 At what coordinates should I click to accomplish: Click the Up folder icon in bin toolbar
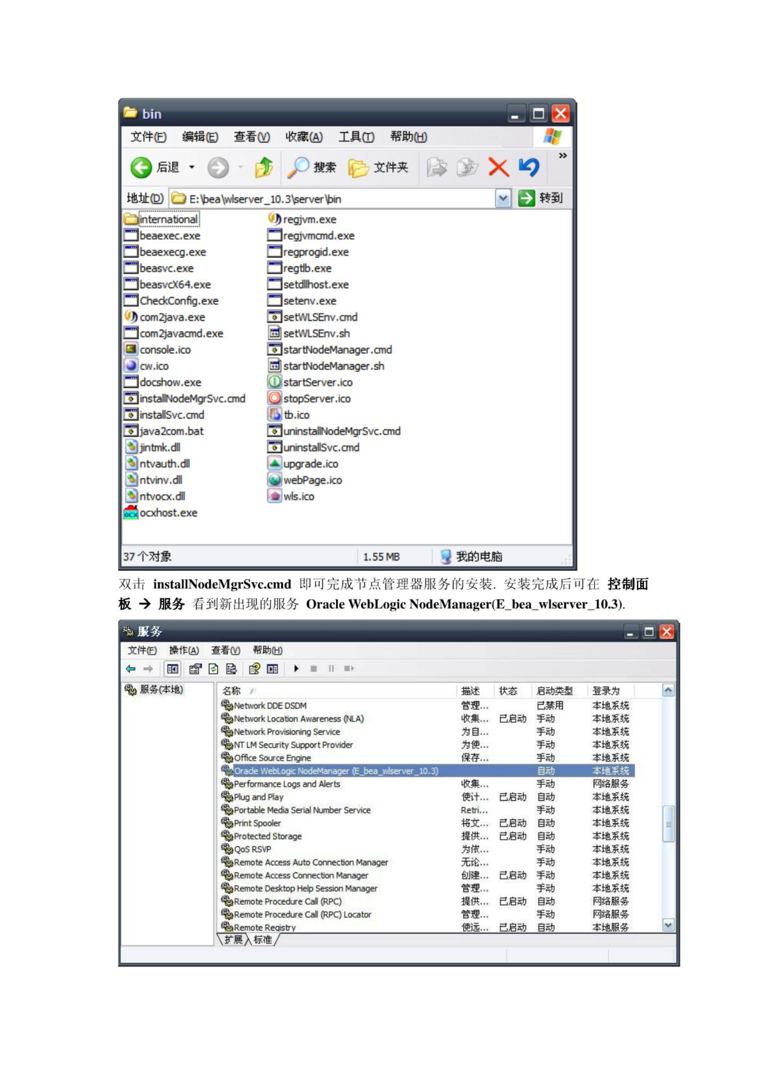point(264,168)
